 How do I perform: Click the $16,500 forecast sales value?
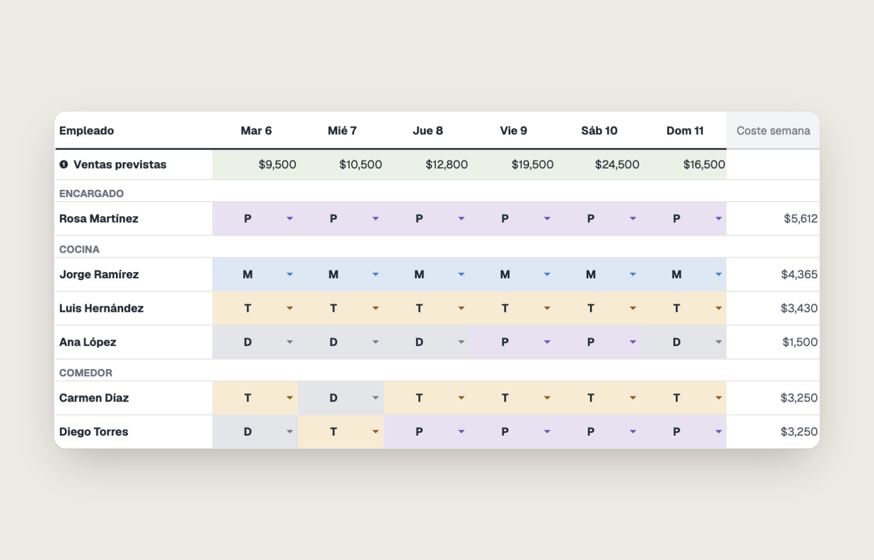pos(704,165)
